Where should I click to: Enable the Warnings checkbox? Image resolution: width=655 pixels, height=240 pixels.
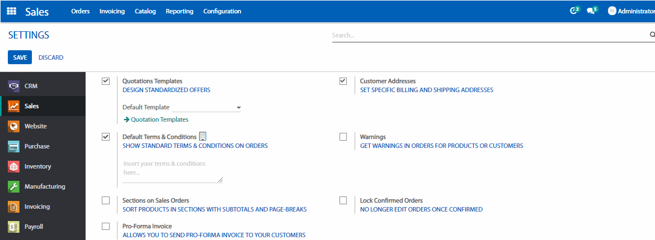point(343,137)
